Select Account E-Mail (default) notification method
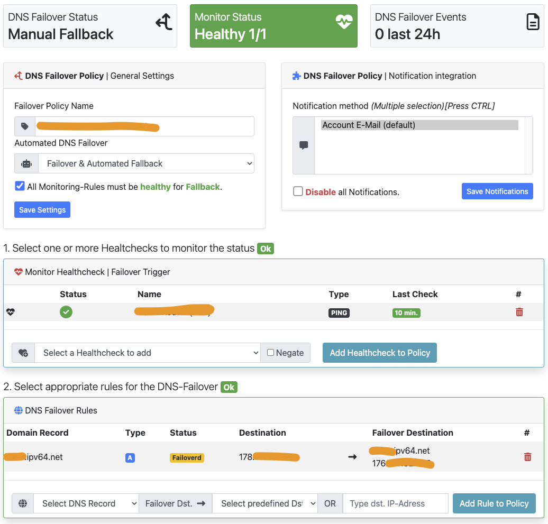 click(x=419, y=125)
